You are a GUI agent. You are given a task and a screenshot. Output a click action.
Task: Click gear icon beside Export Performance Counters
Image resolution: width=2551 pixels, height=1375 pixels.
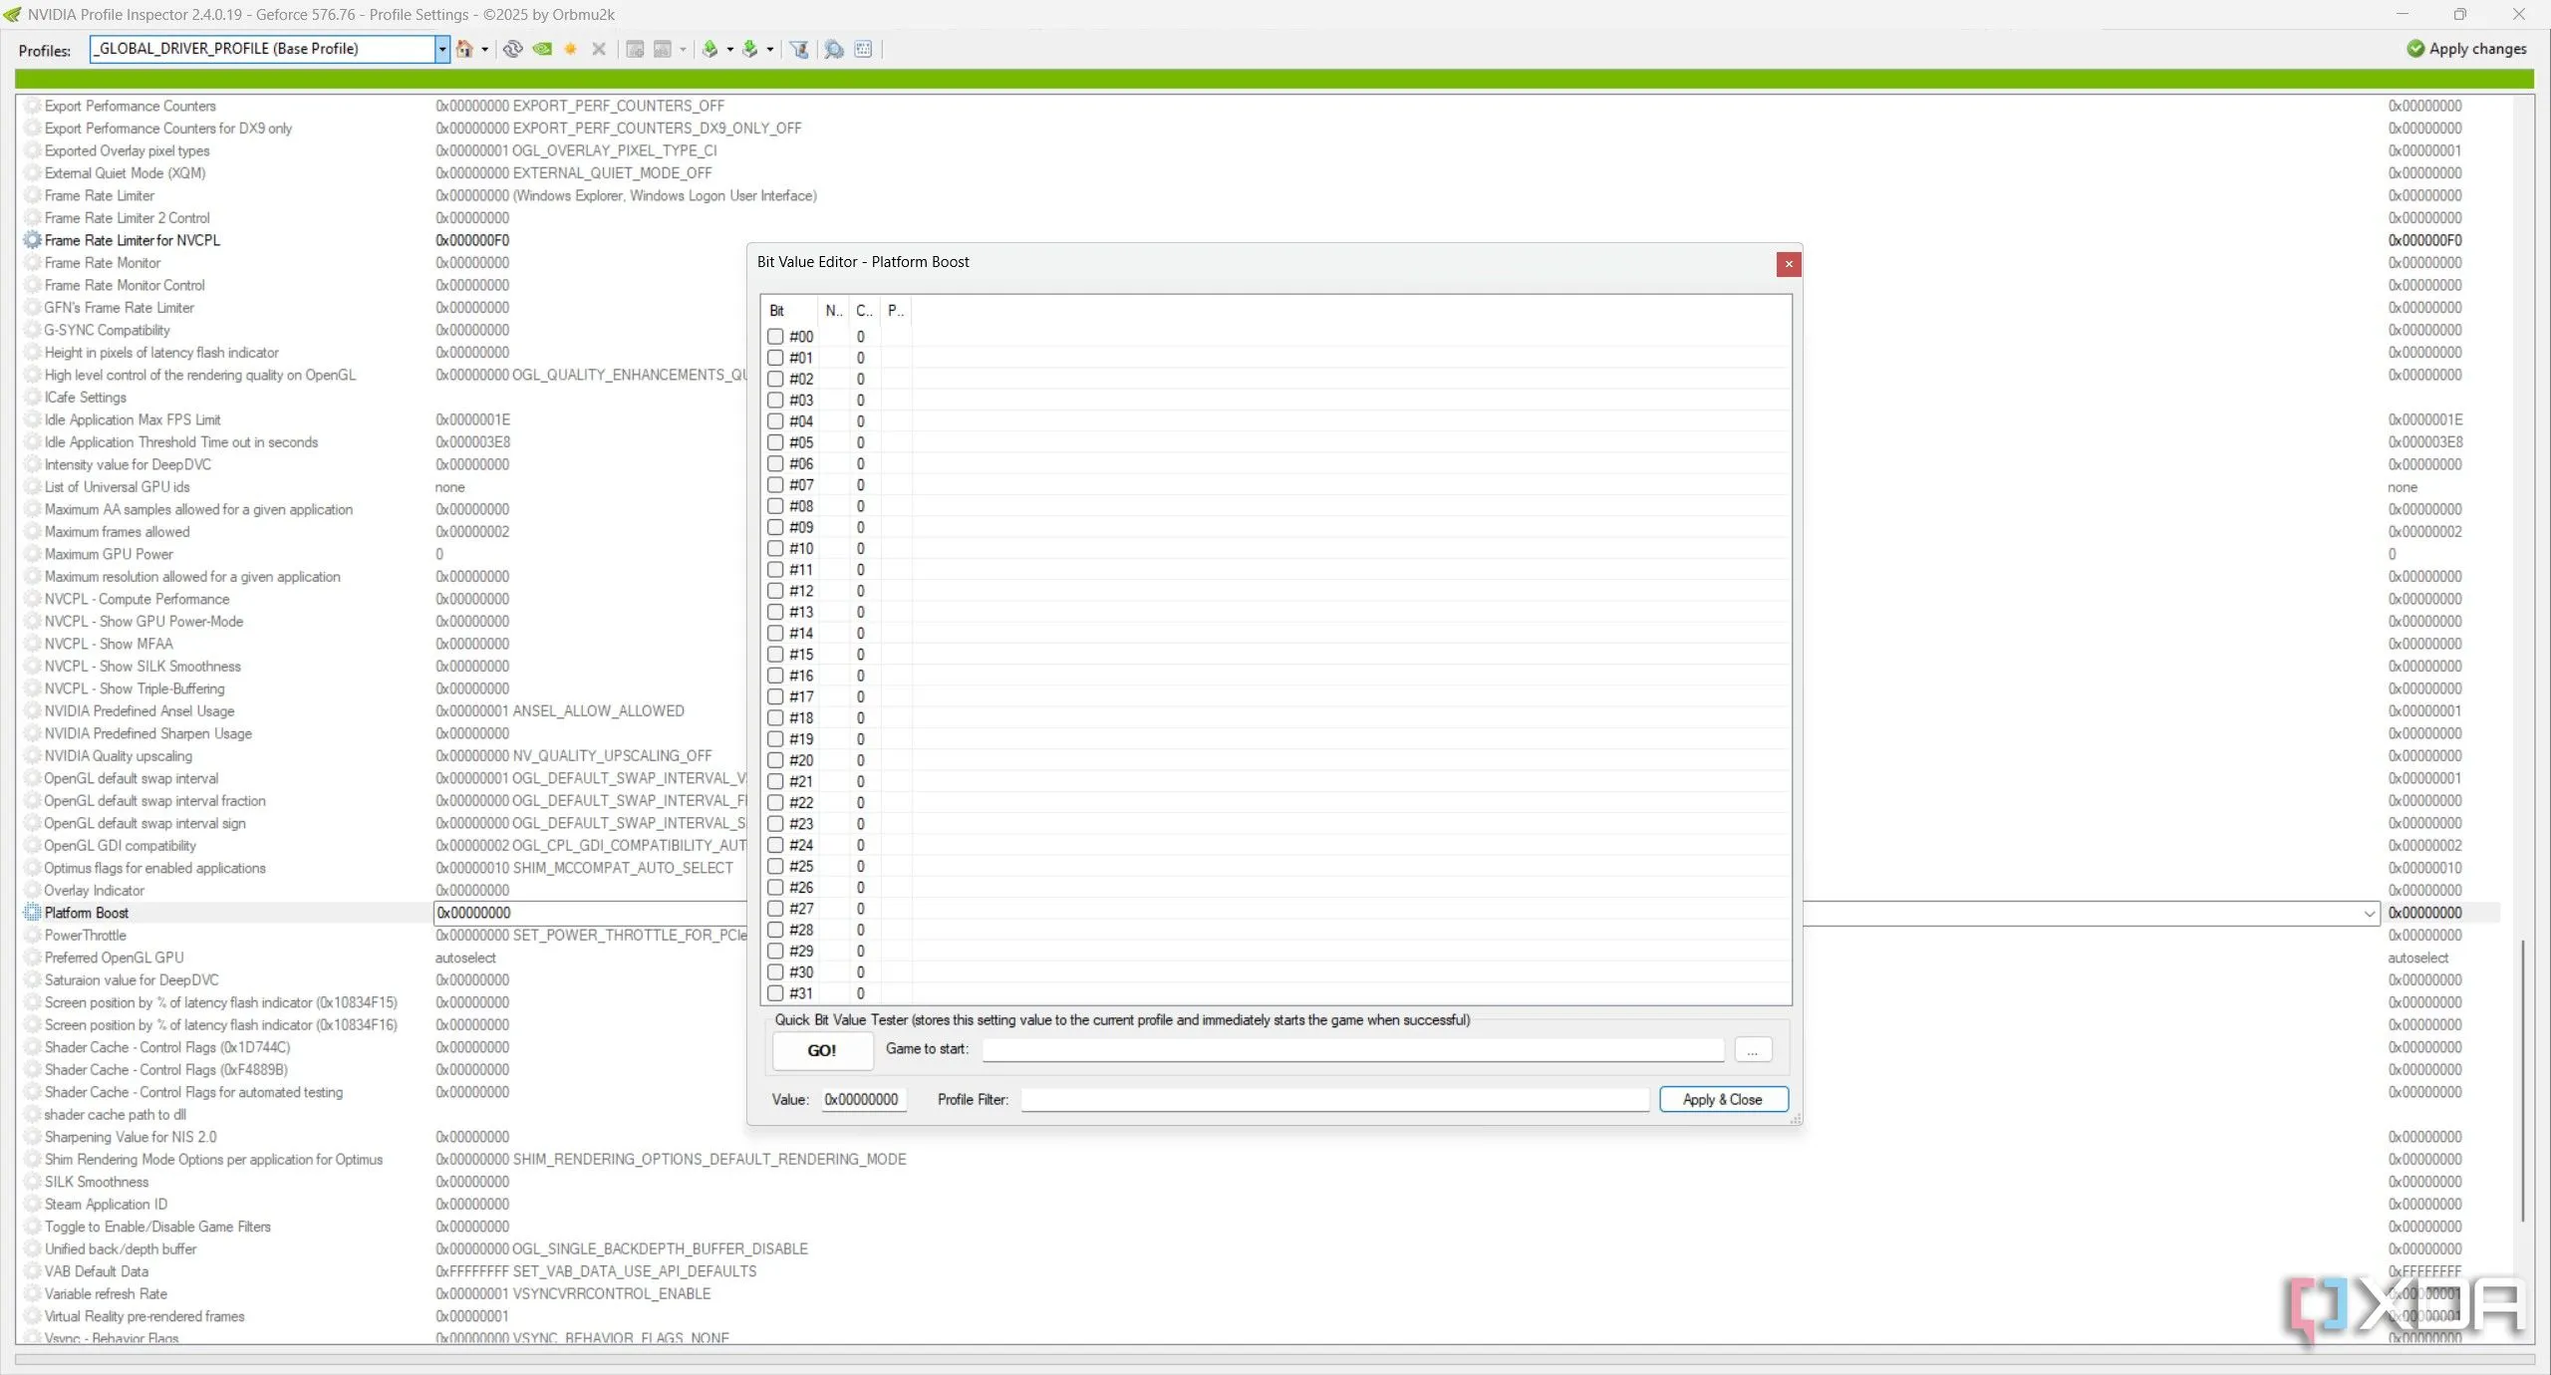pos(32,106)
